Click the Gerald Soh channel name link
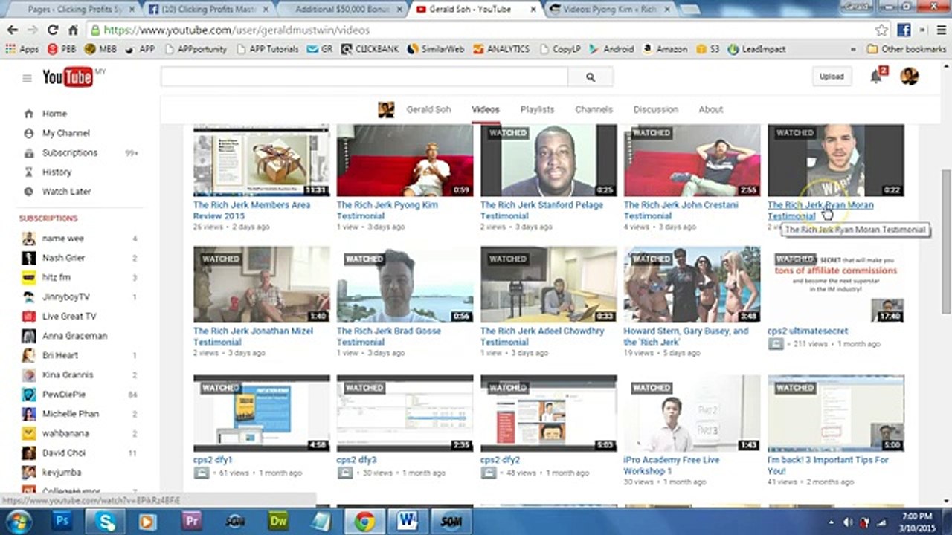 click(428, 109)
